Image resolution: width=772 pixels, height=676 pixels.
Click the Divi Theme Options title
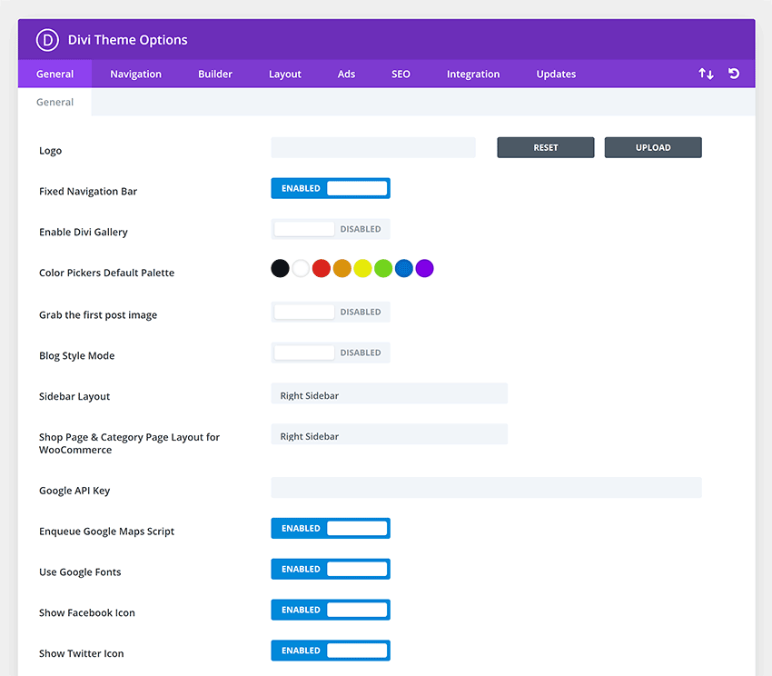click(127, 40)
